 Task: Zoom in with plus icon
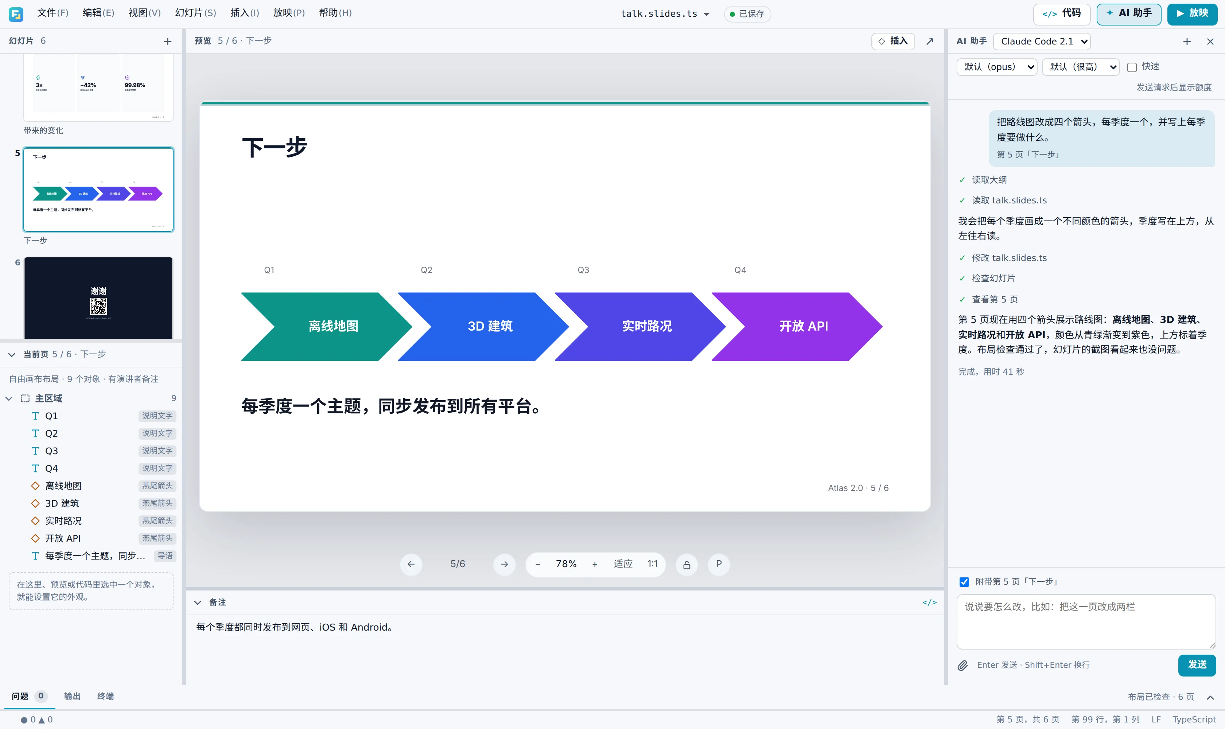point(595,565)
